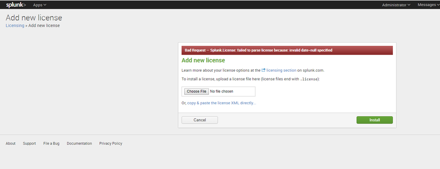
Task: Open the Documentation footer link
Action: (x=79, y=143)
